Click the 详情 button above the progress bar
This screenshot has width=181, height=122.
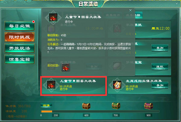[46, 106]
